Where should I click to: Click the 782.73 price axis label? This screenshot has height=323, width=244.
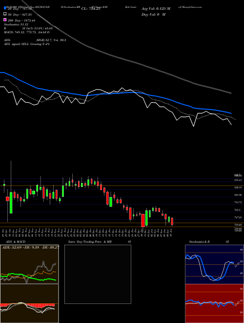pyautogui.click(x=239, y=202)
